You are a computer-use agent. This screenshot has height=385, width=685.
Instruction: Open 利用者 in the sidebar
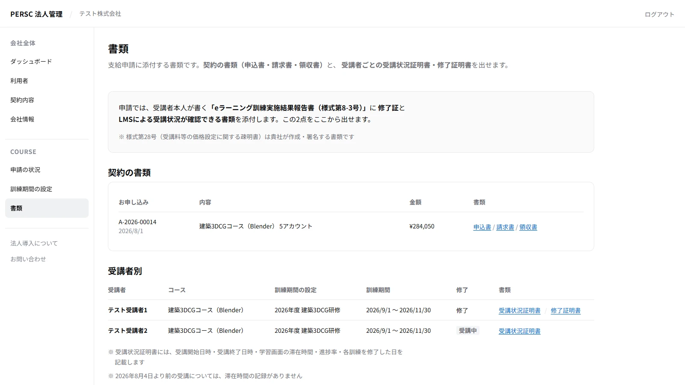(x=47, y=81)
